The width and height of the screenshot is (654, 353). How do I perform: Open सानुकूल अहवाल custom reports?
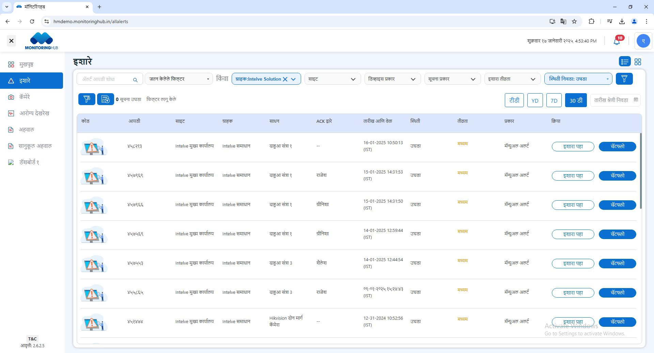[31, 146]
